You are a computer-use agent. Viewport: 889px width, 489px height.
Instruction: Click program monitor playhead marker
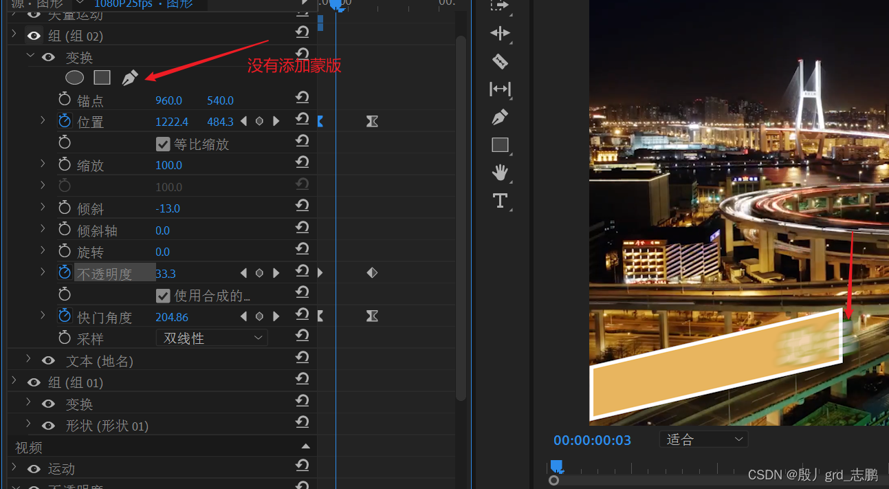[x=556, y=466]
